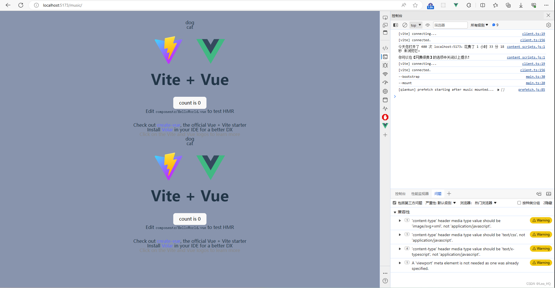Image resolution: width=555 pixels, height=288 pixels.
Task: Expand the text/x-typescript content-type warning
Action: pyautogui.click(x=400, y=249)
